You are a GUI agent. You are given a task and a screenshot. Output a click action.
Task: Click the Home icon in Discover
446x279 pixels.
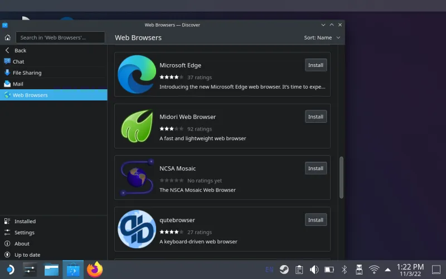(x=7, y=37)
